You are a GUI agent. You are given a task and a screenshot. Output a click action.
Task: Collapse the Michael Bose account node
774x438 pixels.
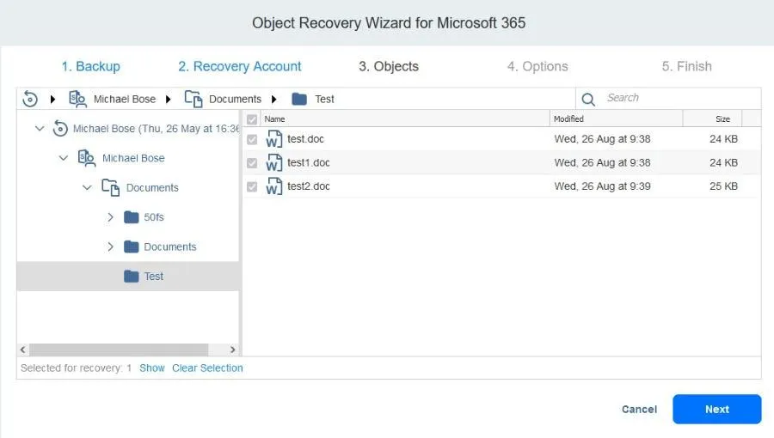[x=64, y=158]
